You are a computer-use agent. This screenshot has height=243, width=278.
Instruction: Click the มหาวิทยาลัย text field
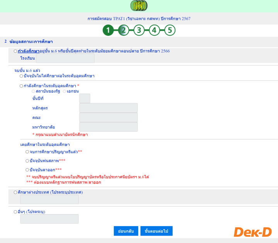[x=108, y=127]
